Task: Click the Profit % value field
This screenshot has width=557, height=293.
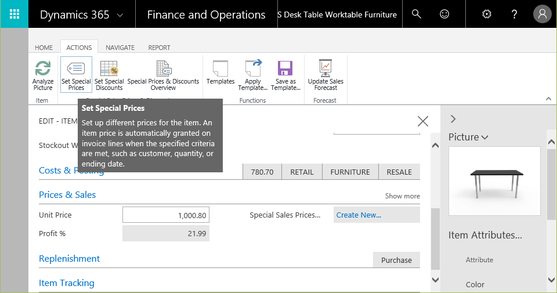Action: (166, 234)
